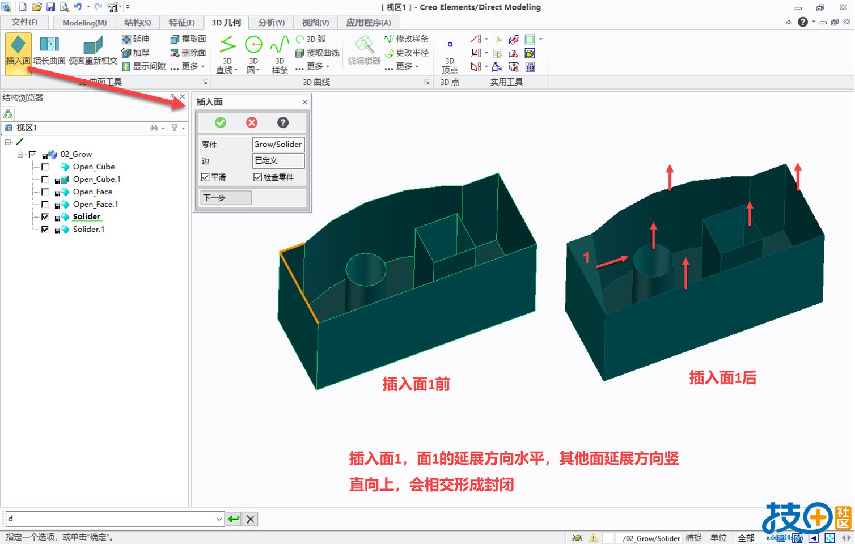Switch to the Modeling(M) tab

pyautogui.click(x=84, y=23)
